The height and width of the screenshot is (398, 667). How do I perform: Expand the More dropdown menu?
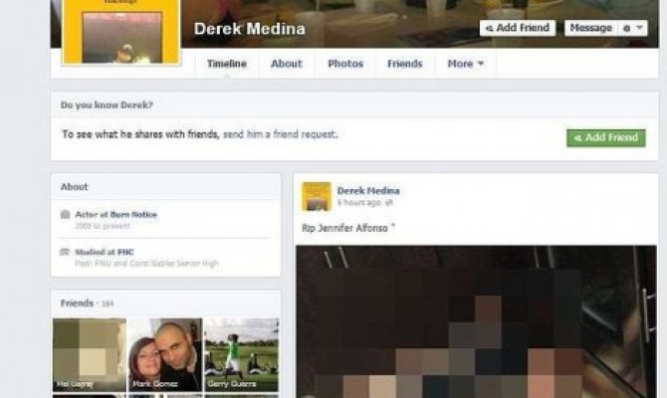[465, 64]
